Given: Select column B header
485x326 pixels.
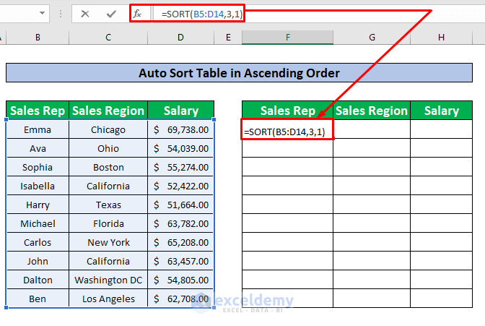Looking at the screenshot, I should 37,37.
